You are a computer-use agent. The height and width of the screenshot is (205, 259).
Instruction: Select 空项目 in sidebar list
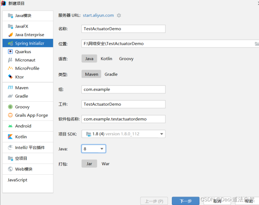coord(28,158)
